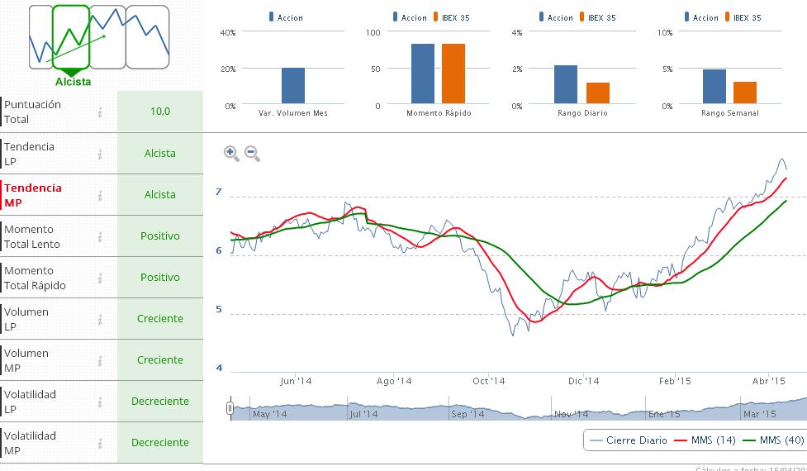This screenshot has height=471, width=807.
Task: Select the Tendencia LP row label
Action: pyautogui.click(x=30, y=154)
